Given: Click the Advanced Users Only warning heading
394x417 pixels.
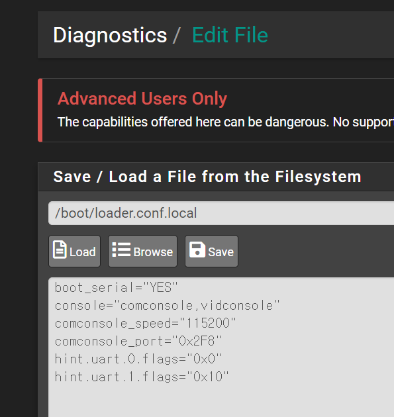Looking at the screenshot, I should click(142, 99).
